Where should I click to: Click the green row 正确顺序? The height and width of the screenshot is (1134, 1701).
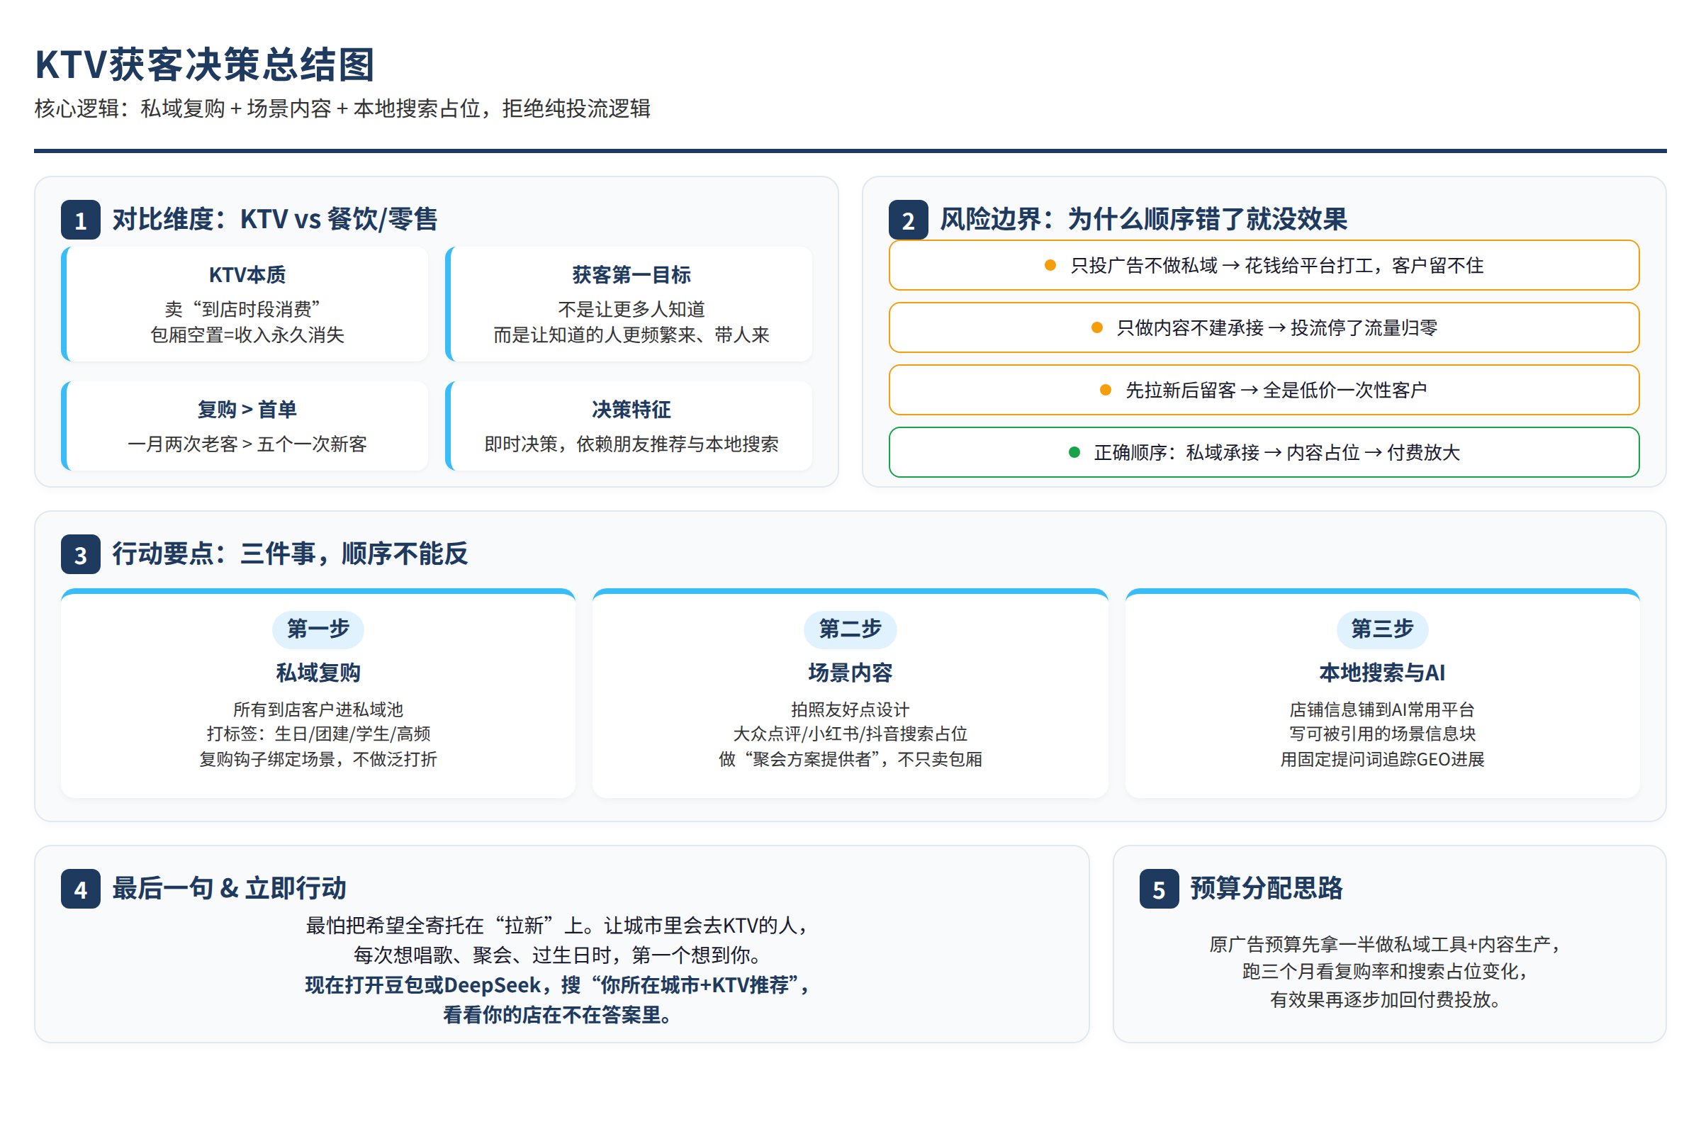[x=1264, y=452]
